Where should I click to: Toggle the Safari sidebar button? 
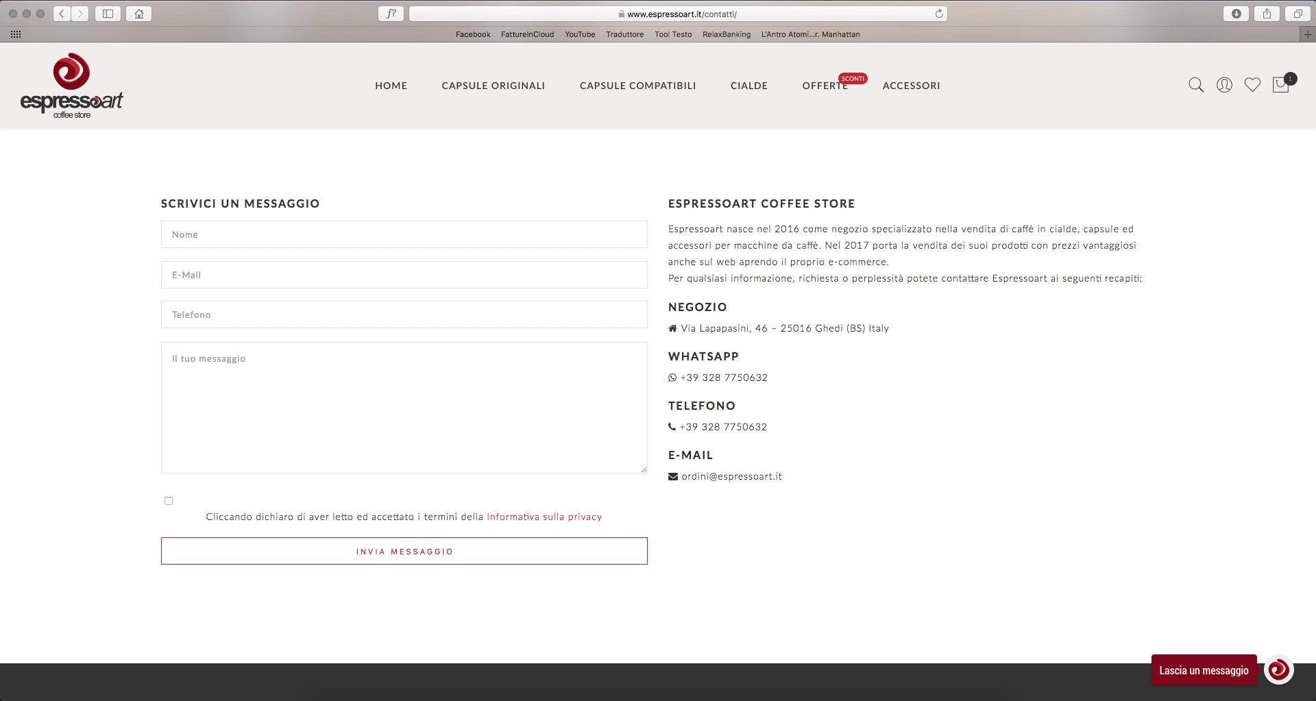click(108, 14)
